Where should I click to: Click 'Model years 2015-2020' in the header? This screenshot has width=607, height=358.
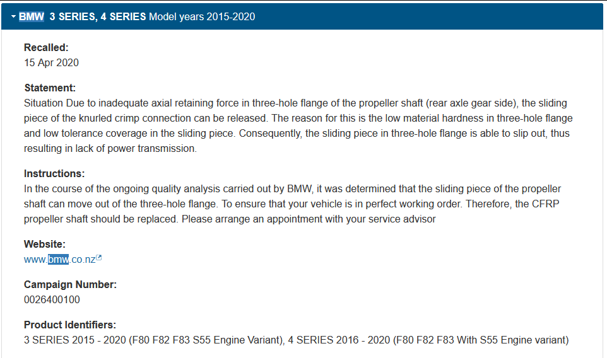tap(202, 16)
